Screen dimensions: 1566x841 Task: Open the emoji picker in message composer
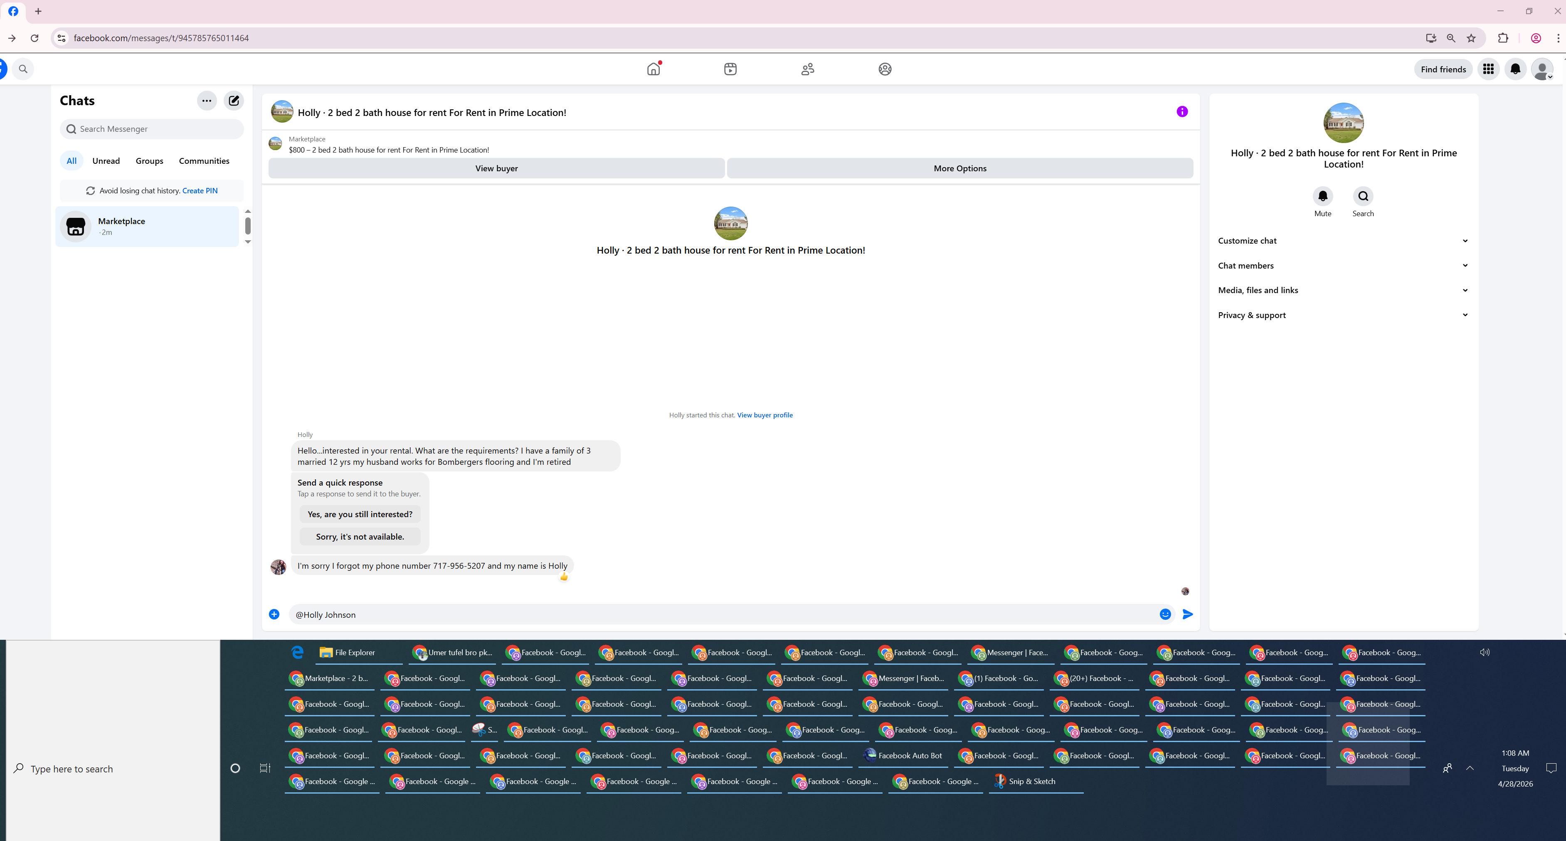pos(1165,614)
